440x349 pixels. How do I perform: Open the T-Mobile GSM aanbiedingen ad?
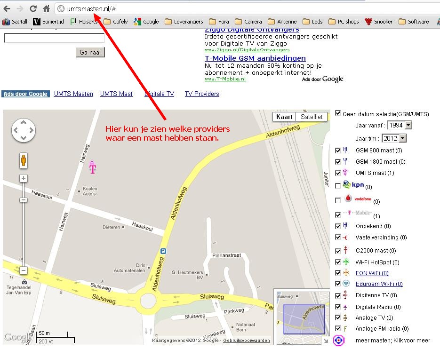[256, 58]
